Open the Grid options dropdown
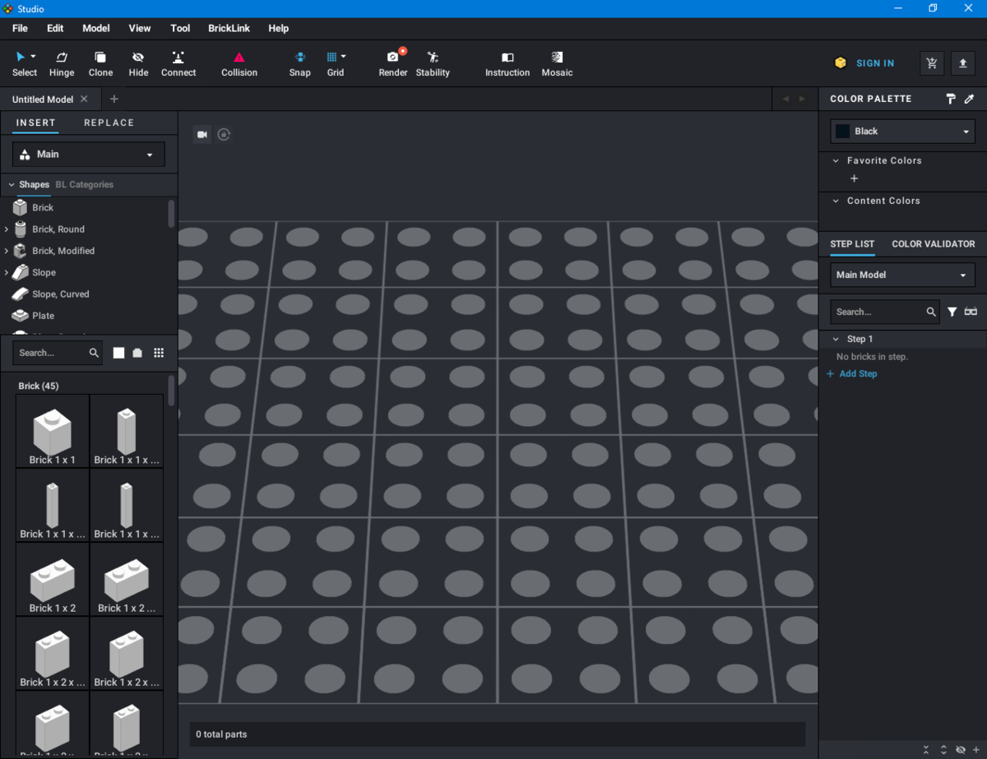Viewport: 987px width, 759px height. [x=345, y=57]
